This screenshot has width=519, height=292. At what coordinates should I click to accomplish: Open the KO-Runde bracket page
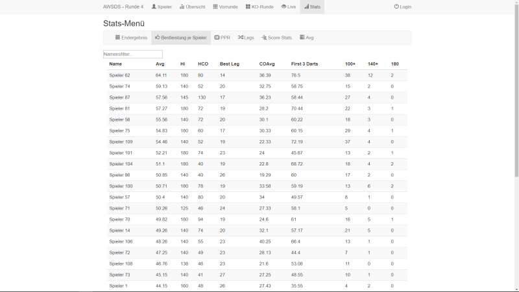(259, 6)
